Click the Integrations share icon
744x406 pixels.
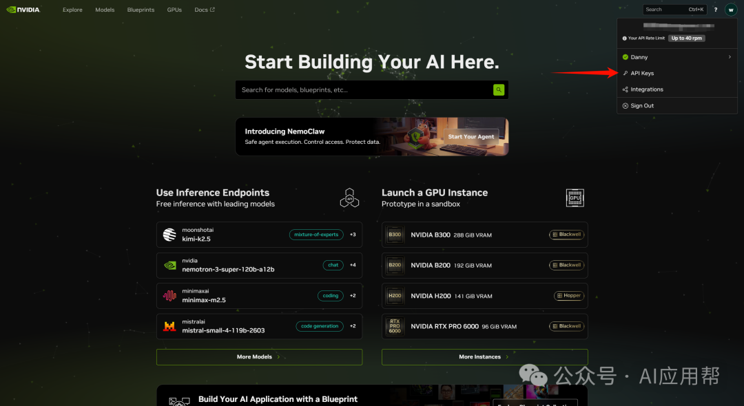click(626, 89)
